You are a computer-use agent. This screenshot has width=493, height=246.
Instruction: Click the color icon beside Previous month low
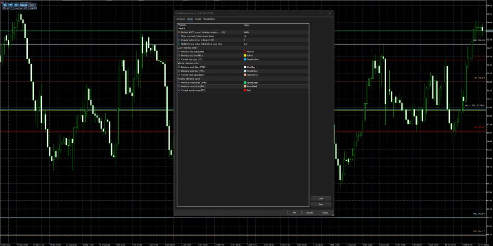point(179,86)
